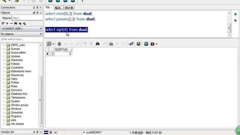Open the dropdown arrow beside chart icon
The width and height of the screenshot is (240, 135).
click(157, 44)
